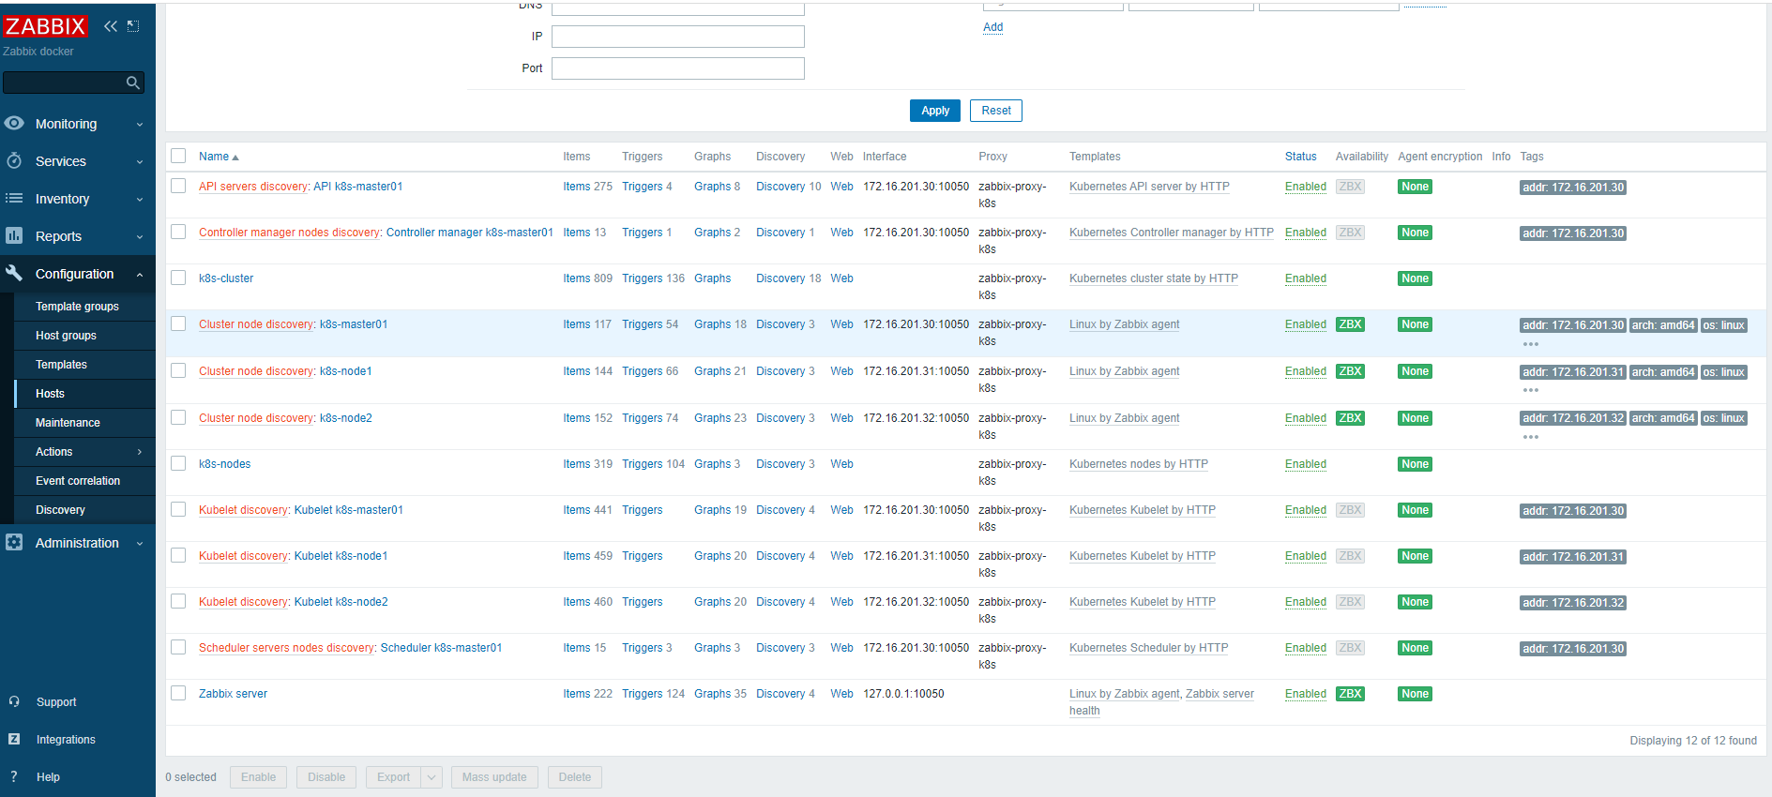Toggle sidebar hide mode icon

tap(133, 26)
